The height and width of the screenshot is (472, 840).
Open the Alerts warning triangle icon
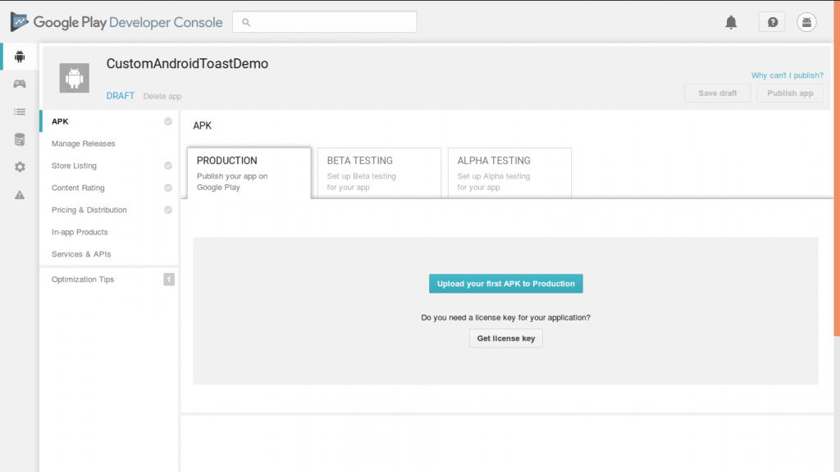click(20, 195)
